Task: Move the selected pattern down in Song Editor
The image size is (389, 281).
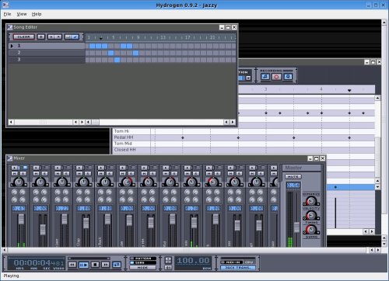Action: 51,36
